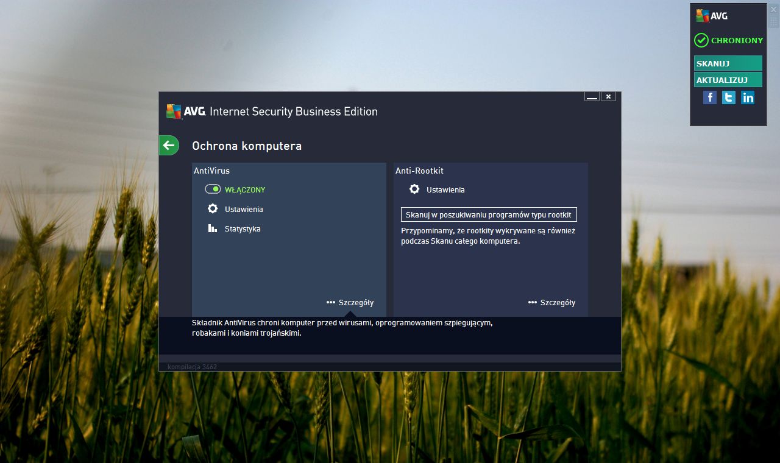Click the kompilacja 3462 build text
The image size is (780, 463).
(x=192, y=367)
